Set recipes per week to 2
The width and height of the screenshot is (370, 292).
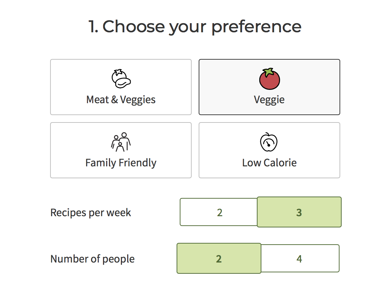click(219, 212)
